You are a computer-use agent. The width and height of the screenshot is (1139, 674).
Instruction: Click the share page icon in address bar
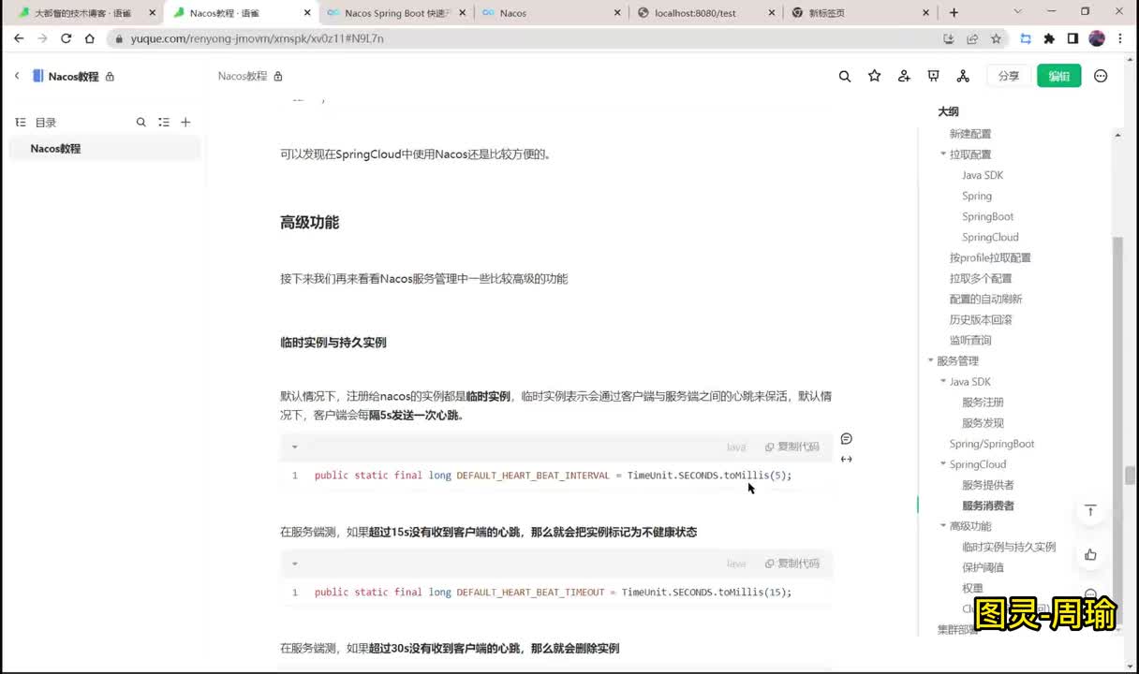coord(972,38)
